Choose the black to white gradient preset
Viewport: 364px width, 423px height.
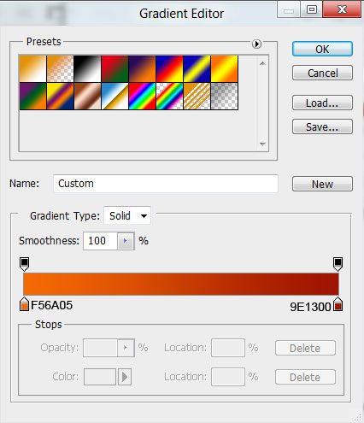87,69
